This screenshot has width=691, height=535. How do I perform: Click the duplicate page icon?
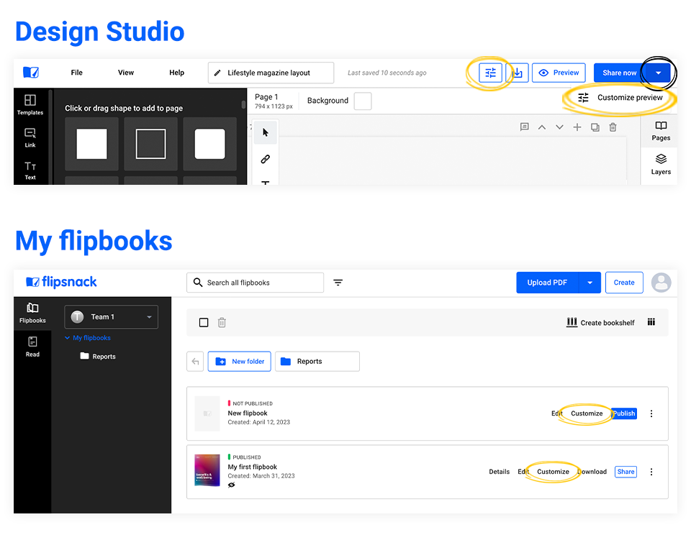(595, 127)
